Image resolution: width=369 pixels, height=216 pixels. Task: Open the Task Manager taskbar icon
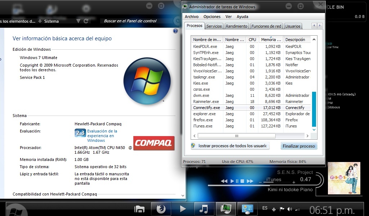click(226, 208)
